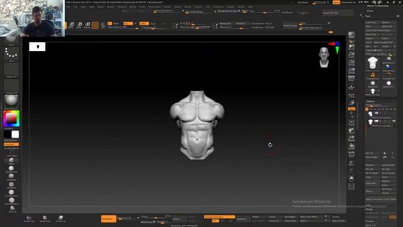Screen dimensions: 403x227
Task: Select the EraserBrush tool thumbnail
Action: (x=389, y=76)
